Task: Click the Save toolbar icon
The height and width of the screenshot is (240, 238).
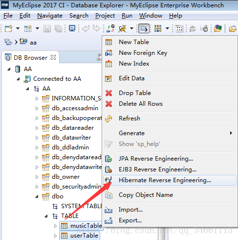Action: coord(47,28)
